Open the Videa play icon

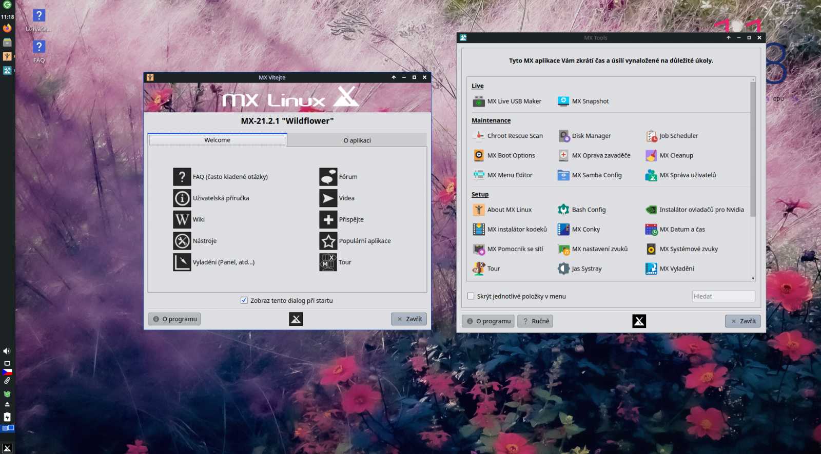pyautogui.click(x=328, y=198)
